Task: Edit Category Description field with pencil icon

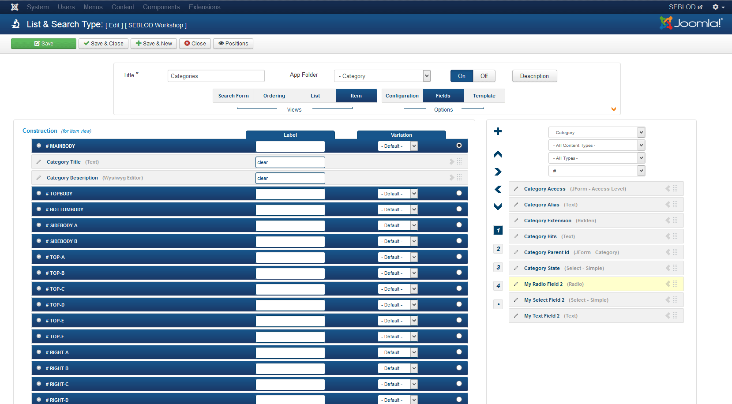Action: pos(39,178)
